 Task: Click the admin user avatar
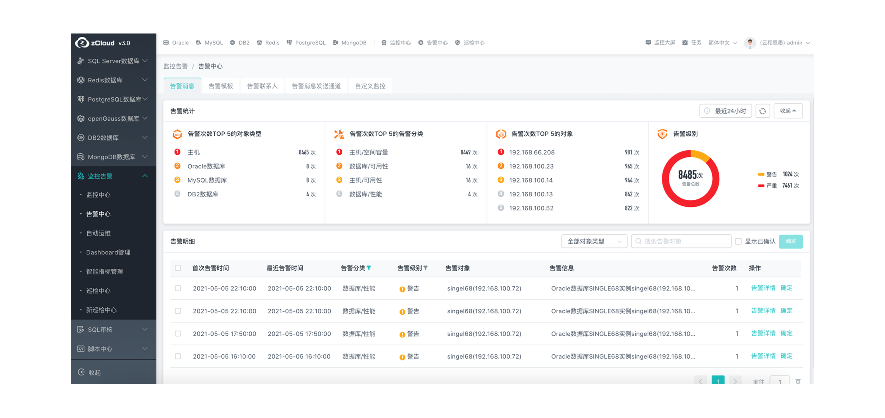click(750, 43)
